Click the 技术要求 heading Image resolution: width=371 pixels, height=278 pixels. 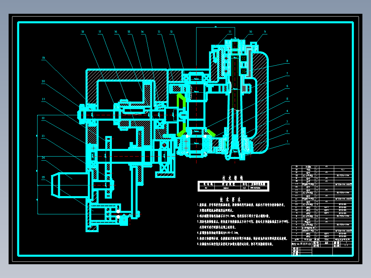click(x=231, y=199)
